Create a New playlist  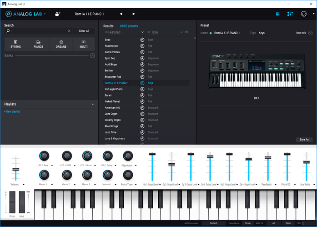click(12, 111)
